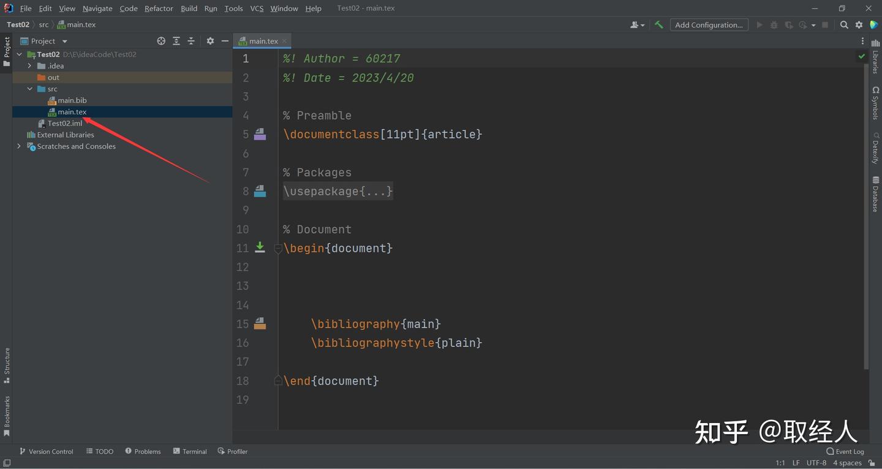Click Add Configuration button
Viewport: 882px width, 469px height.
(x=709, y=25)
